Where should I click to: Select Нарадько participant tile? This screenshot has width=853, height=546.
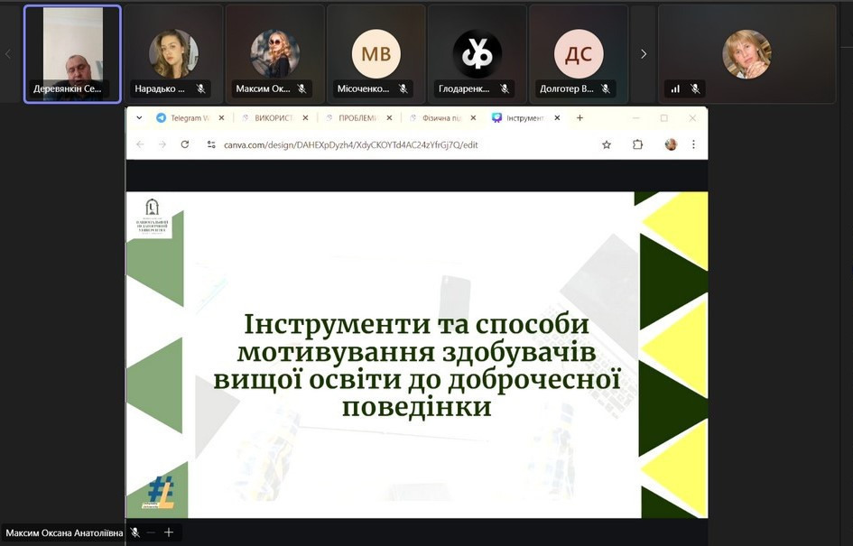click(173, 54)
